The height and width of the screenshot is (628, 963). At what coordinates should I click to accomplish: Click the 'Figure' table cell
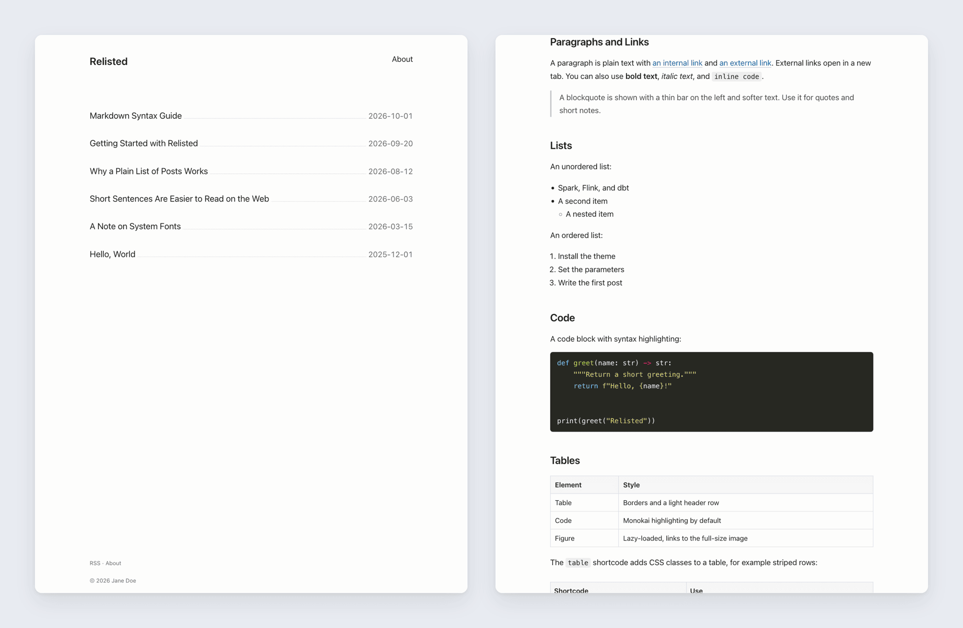(584, 539)
